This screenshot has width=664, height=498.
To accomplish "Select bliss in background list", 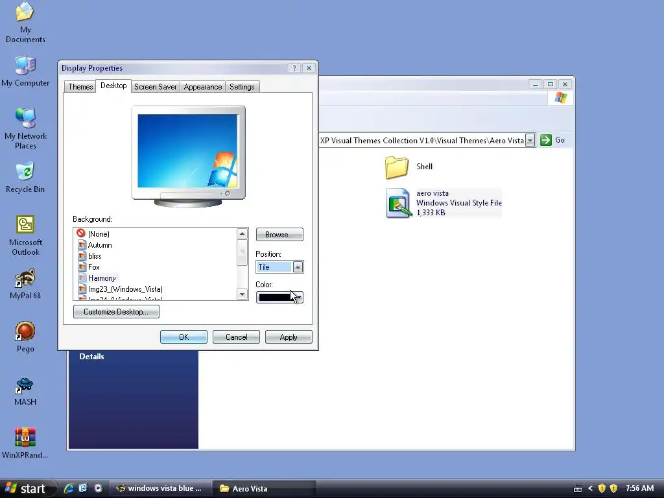I will 95,255.
